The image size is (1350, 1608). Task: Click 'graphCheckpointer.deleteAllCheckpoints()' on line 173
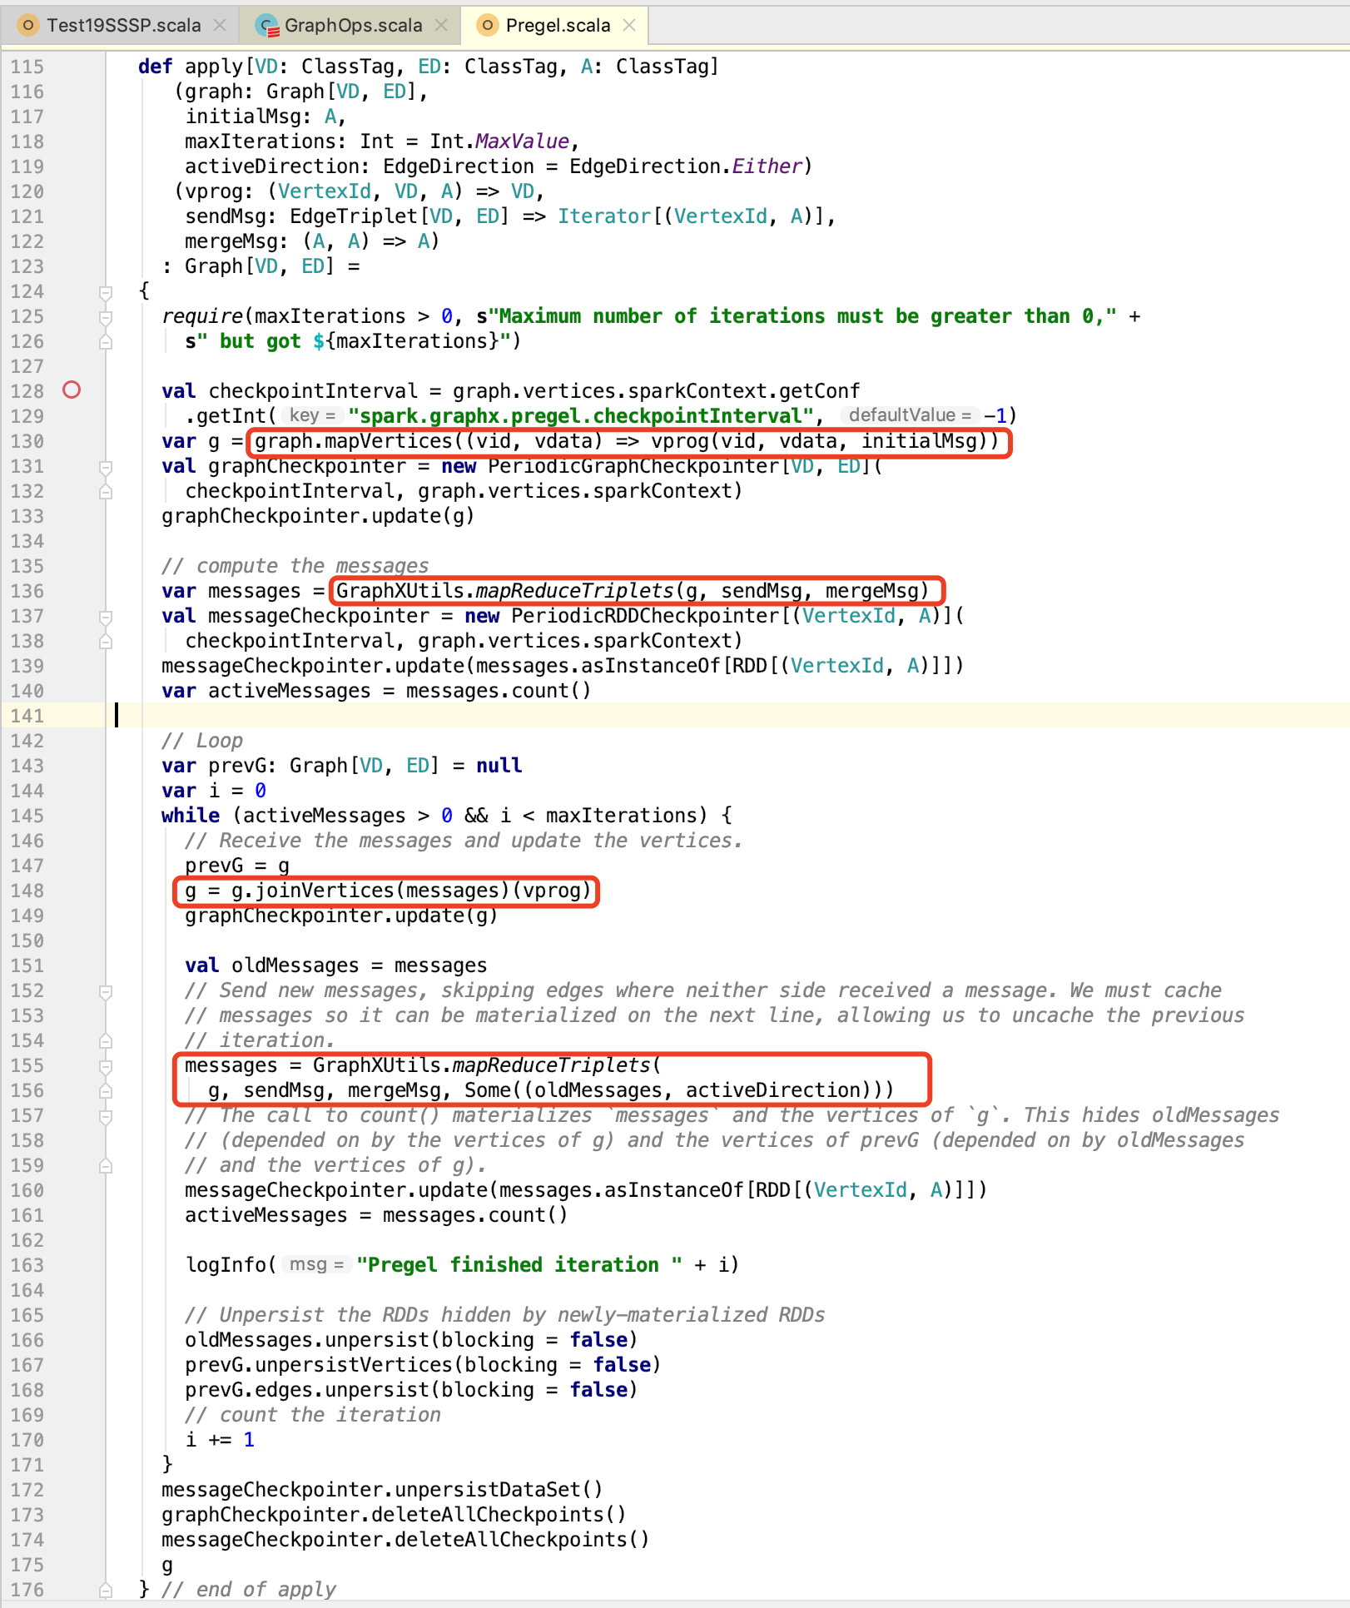coord(394,1515)
